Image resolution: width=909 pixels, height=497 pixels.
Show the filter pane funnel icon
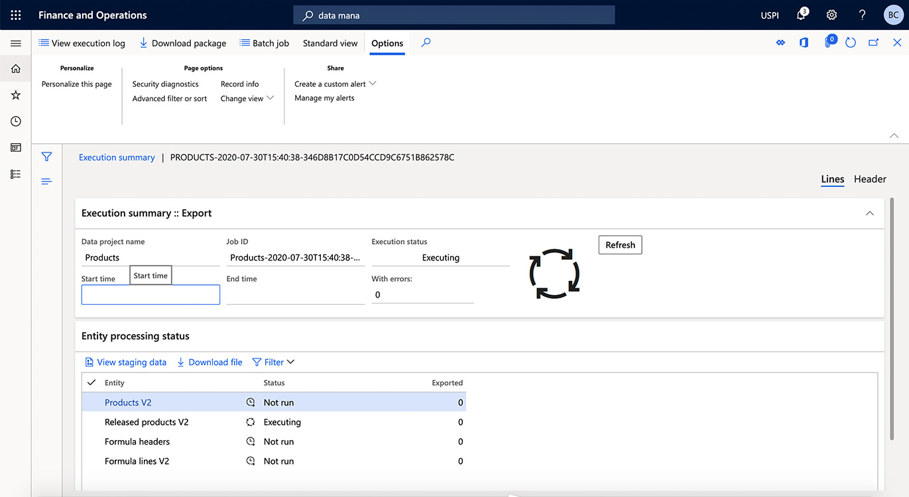click(46, 157)
